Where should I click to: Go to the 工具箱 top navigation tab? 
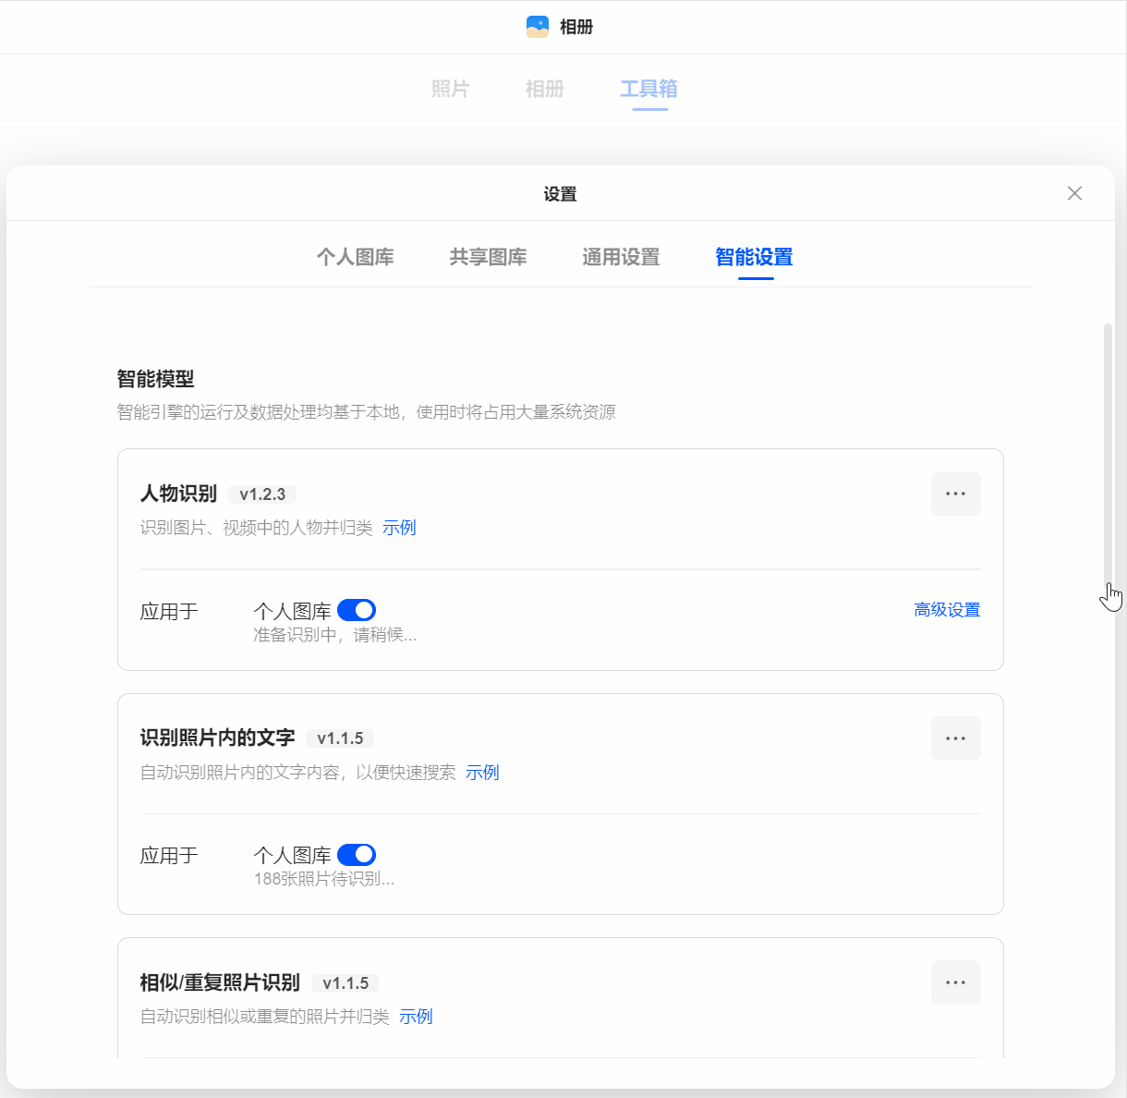pyautogui.click(x=649, y=89)
